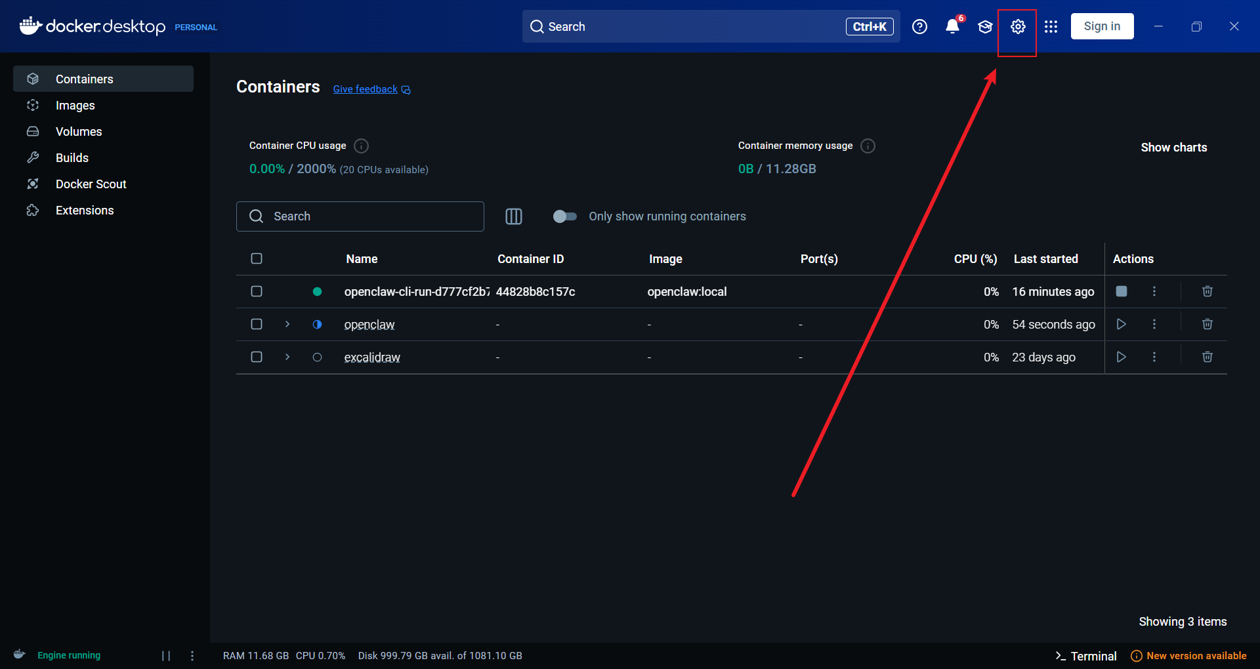Open the help question mark icon
Image resolution: width=1260 pixels, height=669 pixels.
tap(919, 26)
